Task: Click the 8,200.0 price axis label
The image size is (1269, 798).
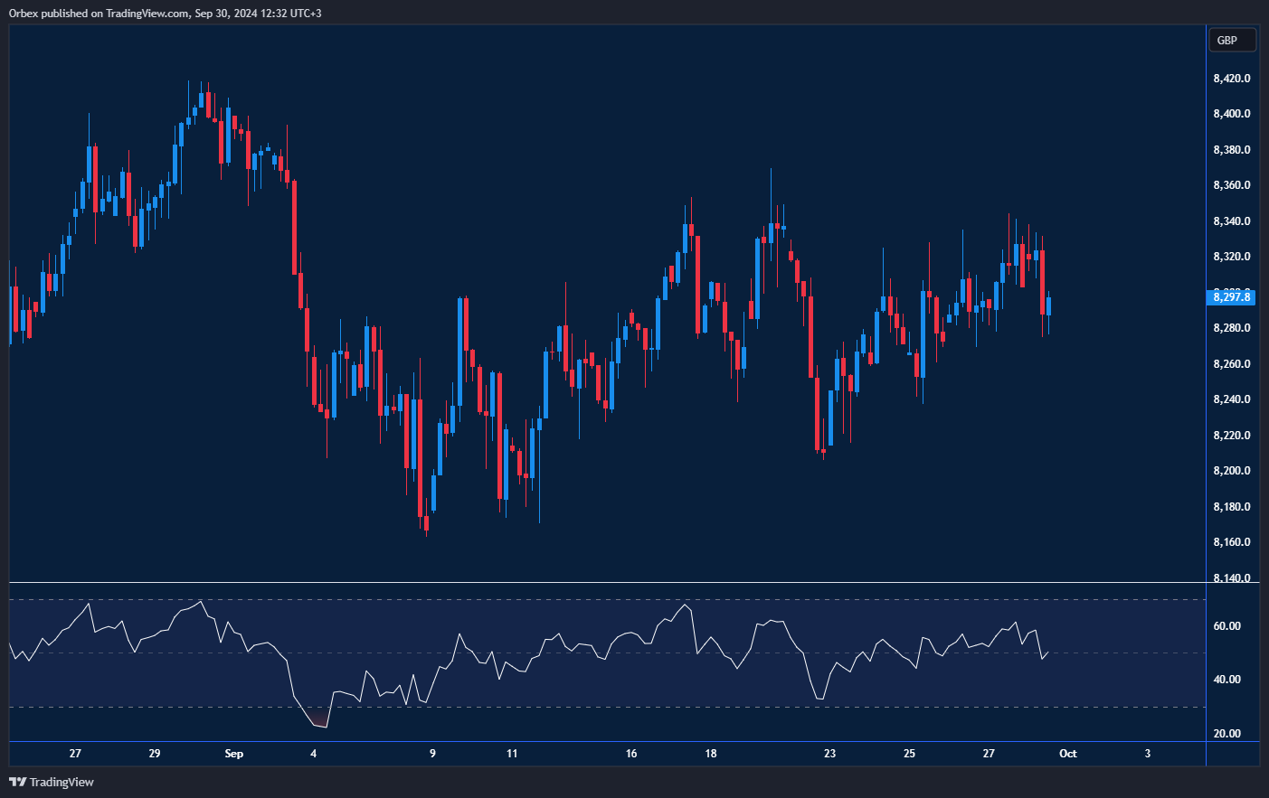Action: click(x=1231, y=471)
